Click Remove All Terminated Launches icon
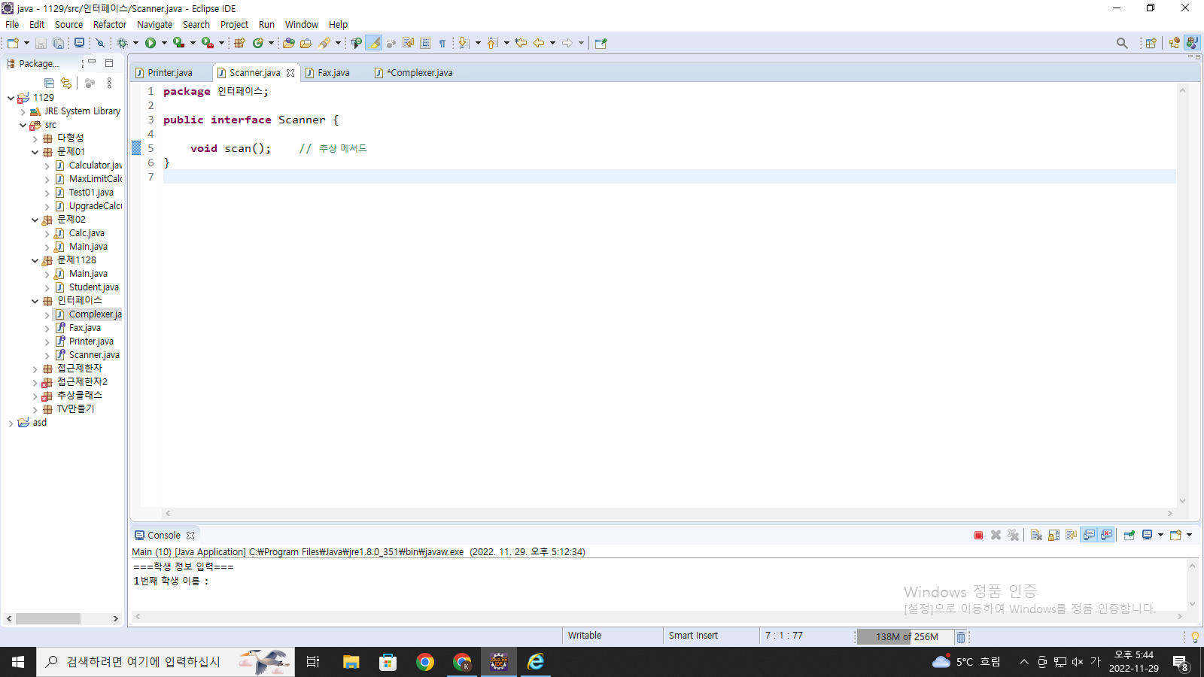 1014,535
